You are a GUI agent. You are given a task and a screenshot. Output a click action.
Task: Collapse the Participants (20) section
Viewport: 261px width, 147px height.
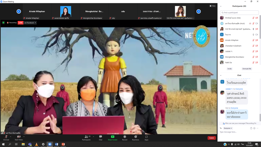[221, 6]
